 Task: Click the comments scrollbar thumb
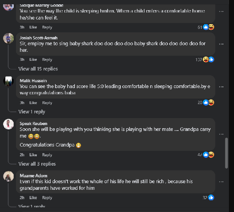tap(227, 152)
